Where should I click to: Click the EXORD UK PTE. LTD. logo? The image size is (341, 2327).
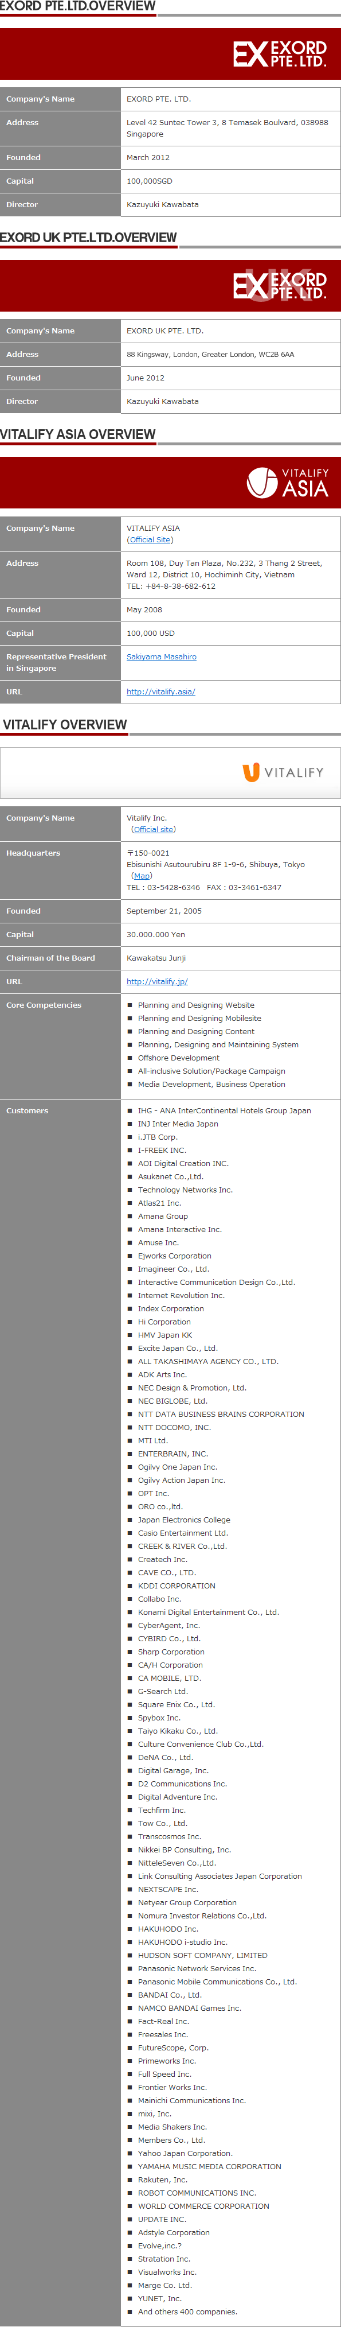click(280, 285)
